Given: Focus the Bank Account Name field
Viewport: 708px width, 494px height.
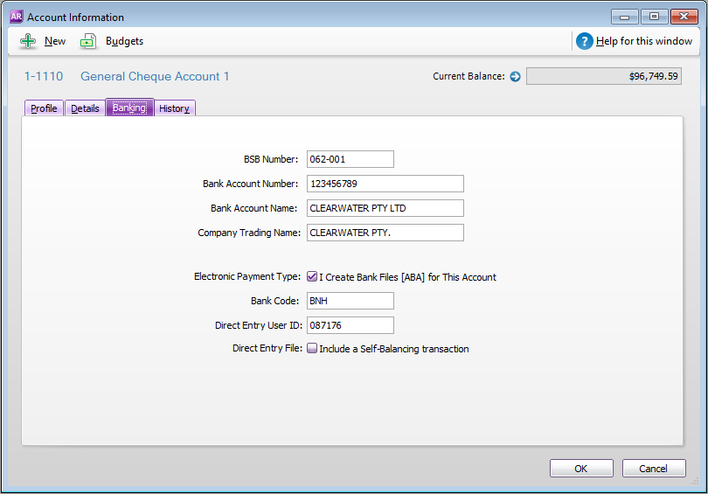Looking at the screenshot, I should pyautogui.click(x=385, y=208).
